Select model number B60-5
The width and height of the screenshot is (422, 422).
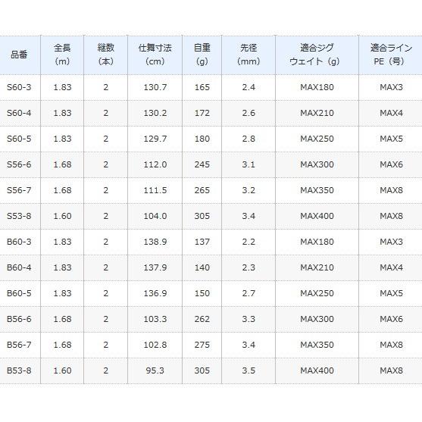(19, 293)
